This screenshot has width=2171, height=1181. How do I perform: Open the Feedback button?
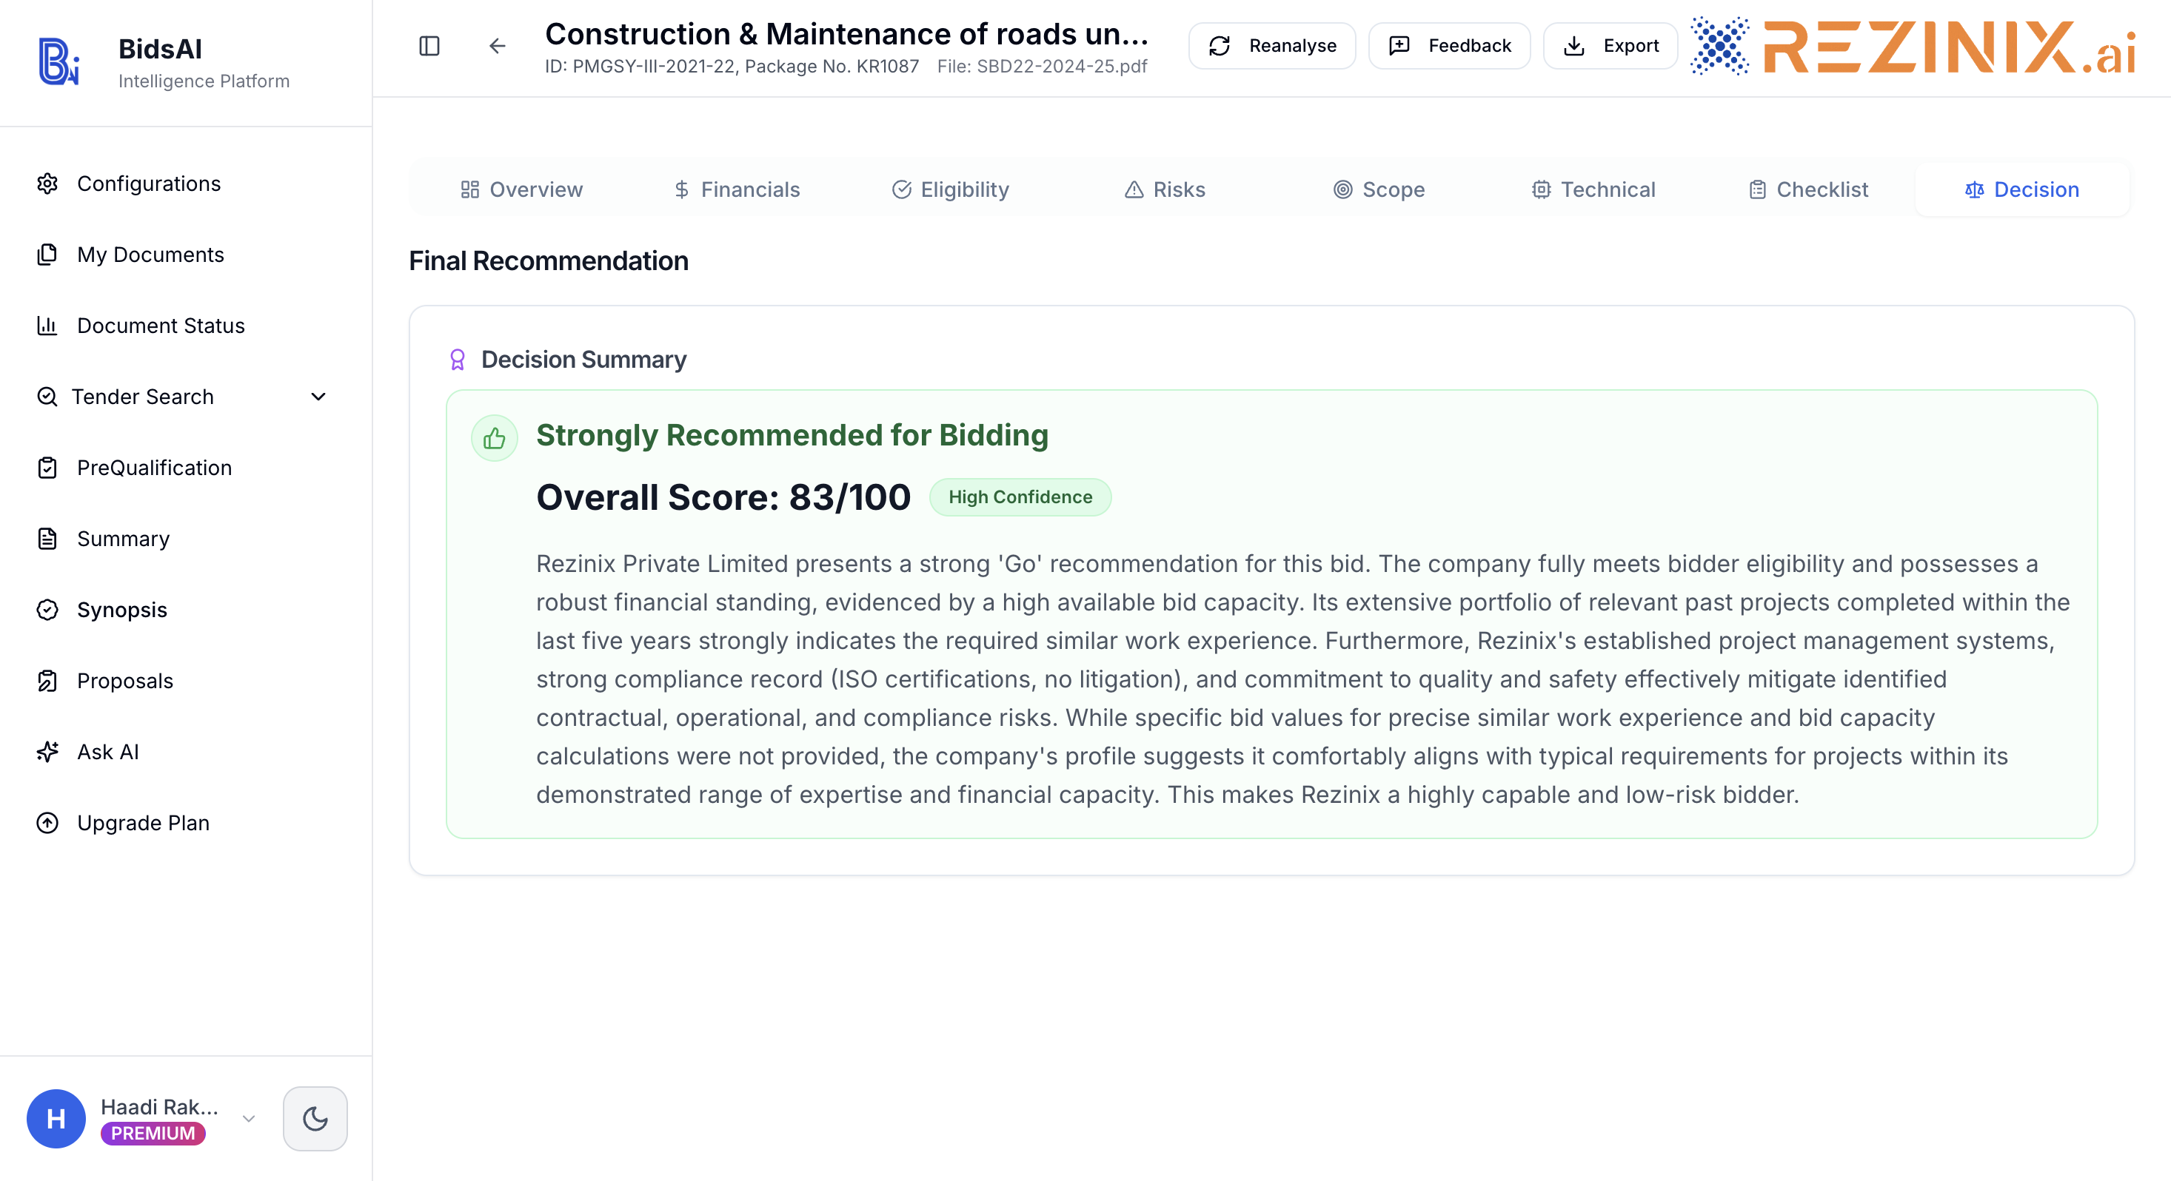pyautogui.click(x=1450, y=45)
